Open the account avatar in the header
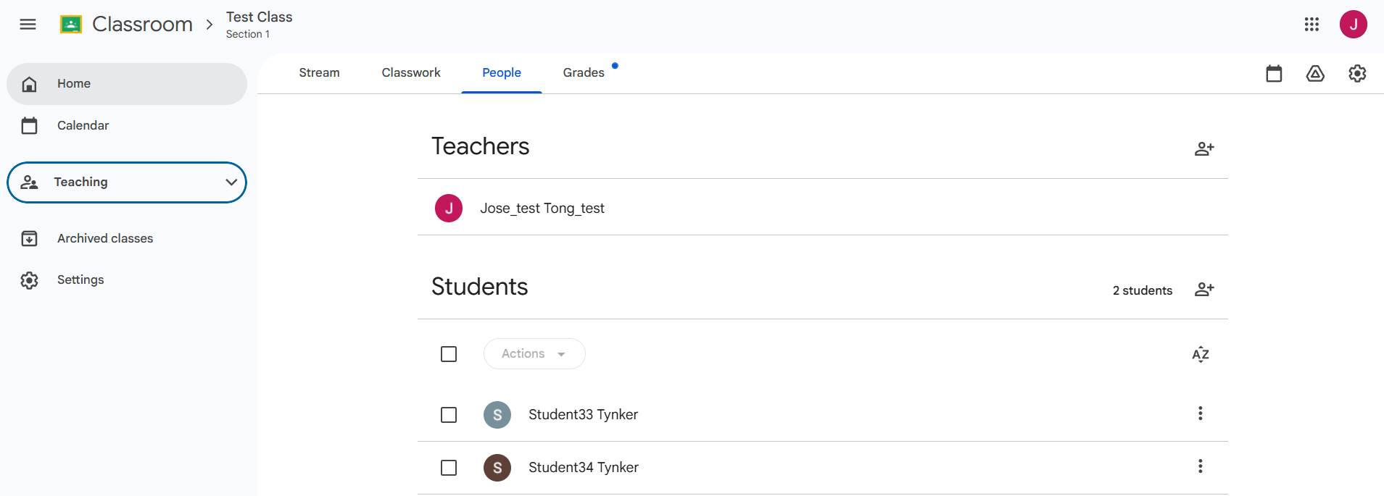Viewport: 1384px width, 496px height. pyautogui.click(x=1353, y=25)
